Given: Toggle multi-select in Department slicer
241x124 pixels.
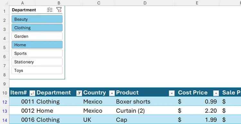Looking at the screenshot, I should 50,10.
